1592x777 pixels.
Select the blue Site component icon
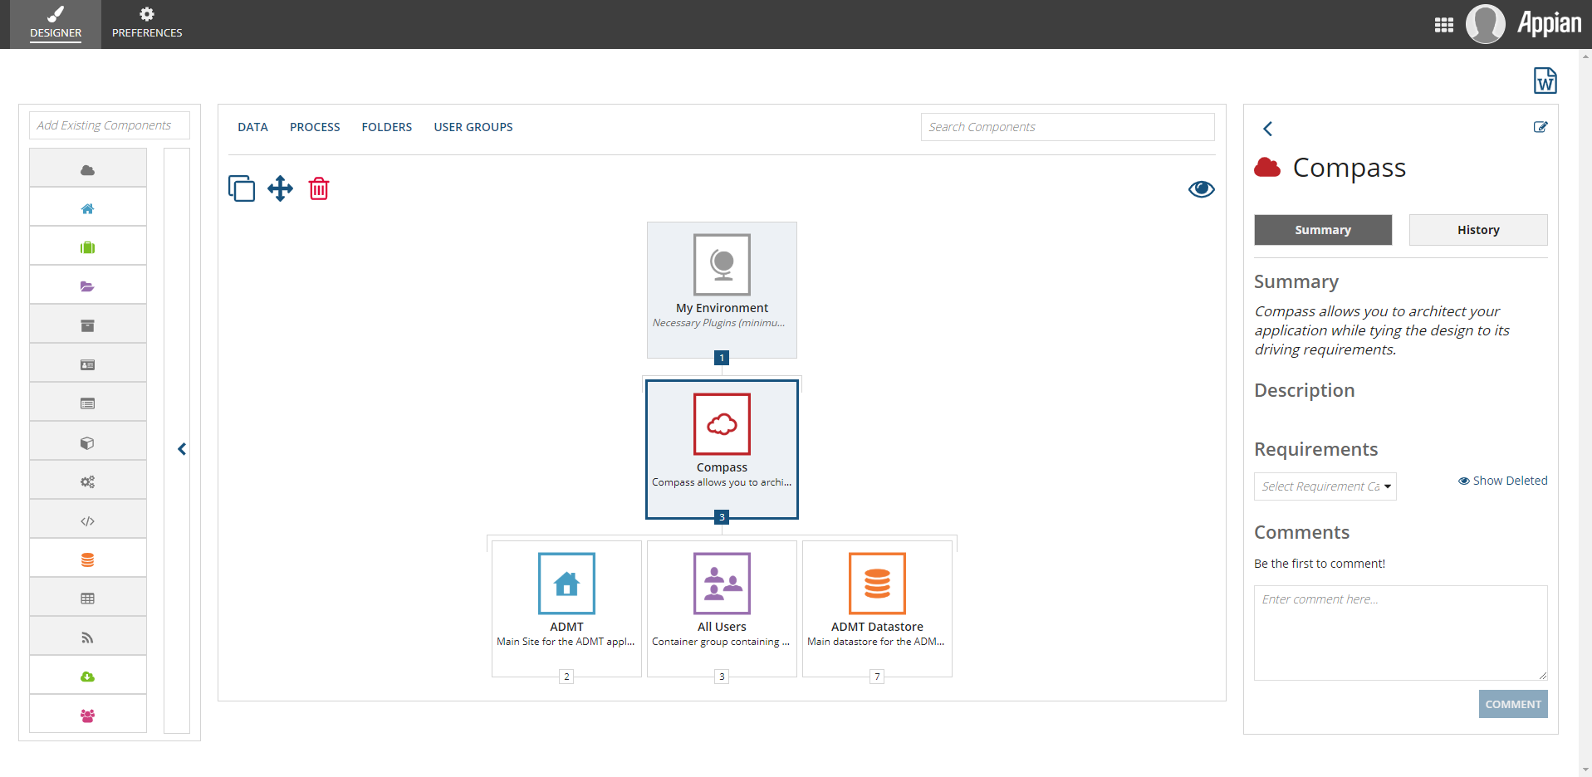click(87, 207)
